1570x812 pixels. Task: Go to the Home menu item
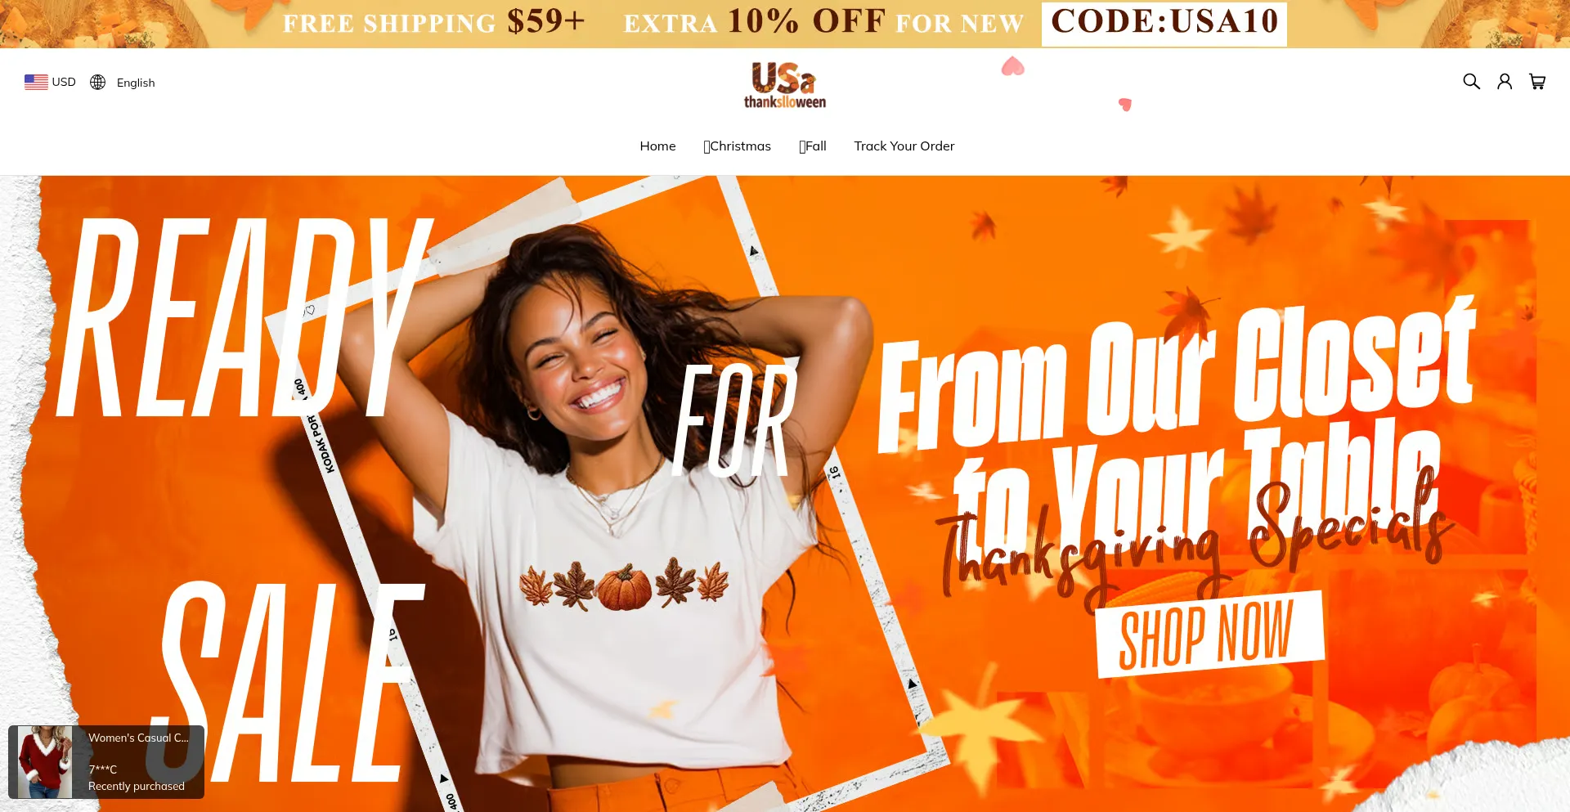(657, 146)
